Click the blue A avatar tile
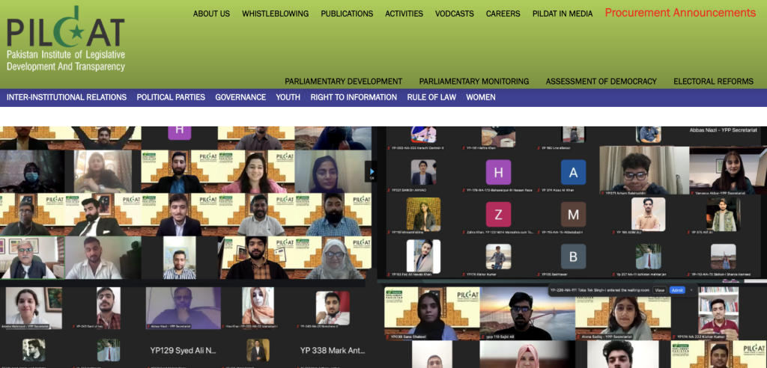This screenshot has height=368, width=767. click(574, 173)
